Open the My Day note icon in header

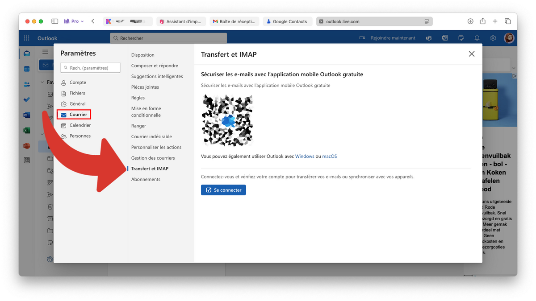(461, 38)
